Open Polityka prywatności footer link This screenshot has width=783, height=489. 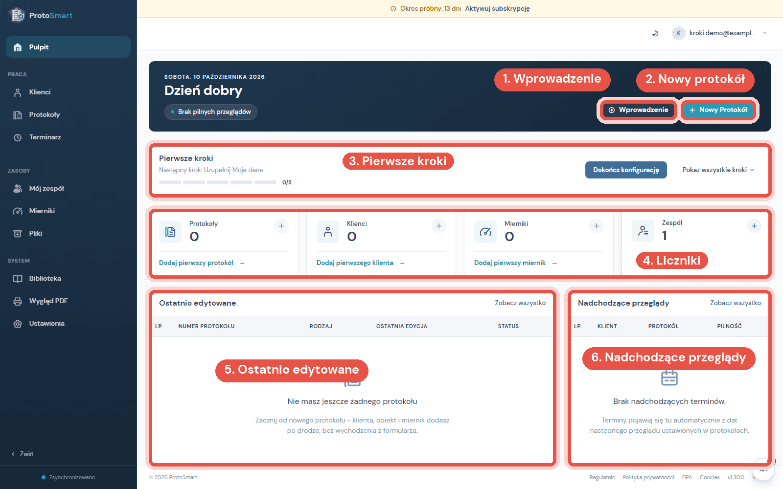click(x=648, y=477)
